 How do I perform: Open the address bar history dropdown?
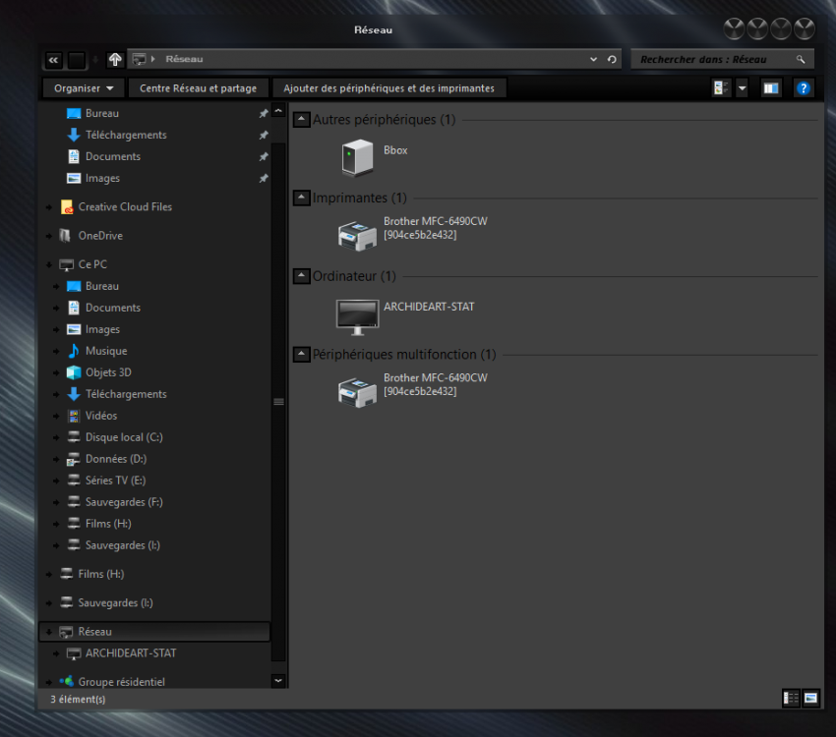(593, 60)
